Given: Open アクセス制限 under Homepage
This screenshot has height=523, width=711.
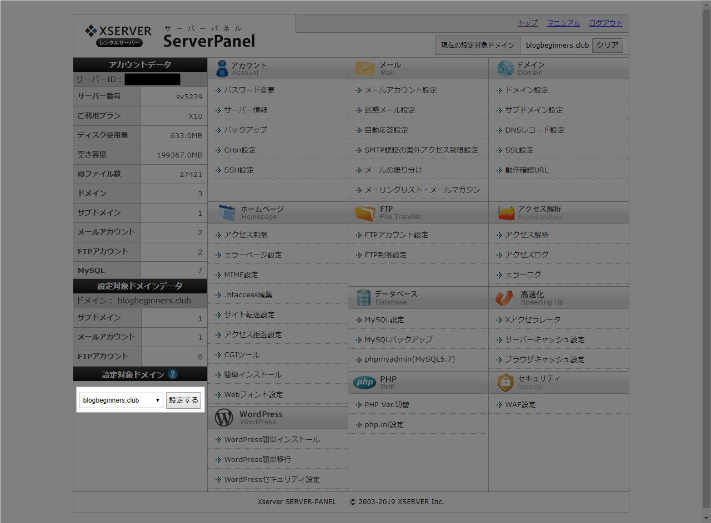Looking at the screenshot, I should click(246, 235).
